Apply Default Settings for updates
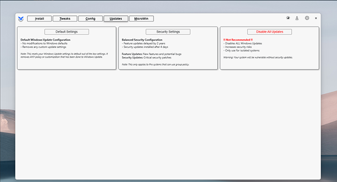The height and width of the screenshot is (182, 337). (x=66, y=32)
